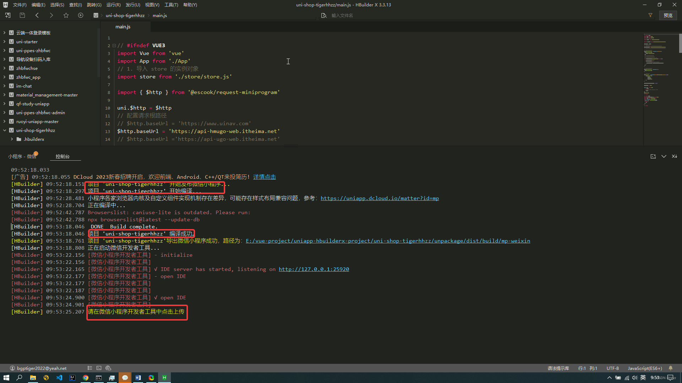This screenshot has height=383, width=682.
Task: Open the 详情点击 link in console
Action: (x=264, y=177)
